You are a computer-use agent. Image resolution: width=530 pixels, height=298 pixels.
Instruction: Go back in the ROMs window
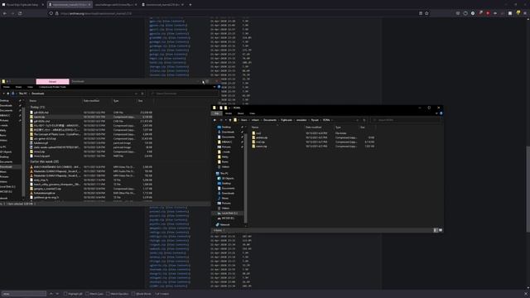click(x=214, y=120)
